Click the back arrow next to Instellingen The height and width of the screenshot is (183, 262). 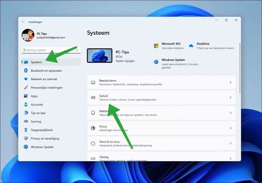(x=23, y=22)
